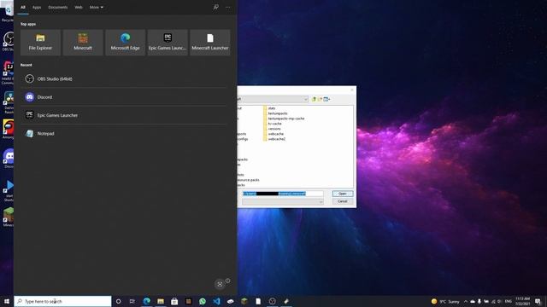Open the Windows Start menu
547x307 pixels.
point(7,301)
